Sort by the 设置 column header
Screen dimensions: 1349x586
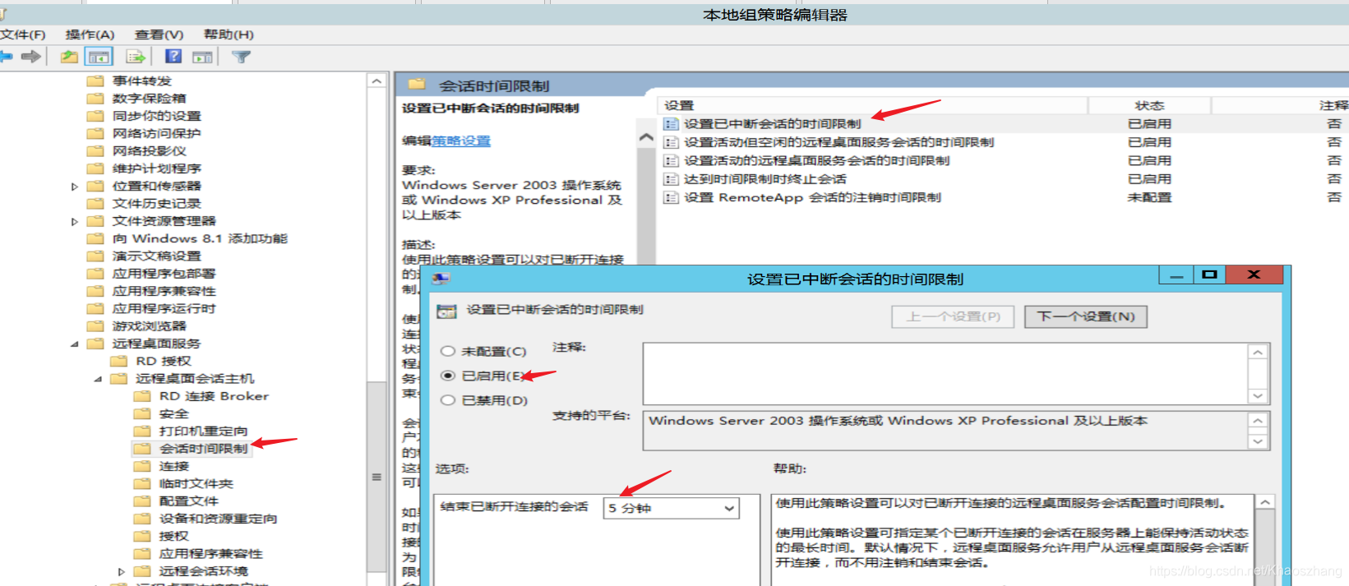873,105
